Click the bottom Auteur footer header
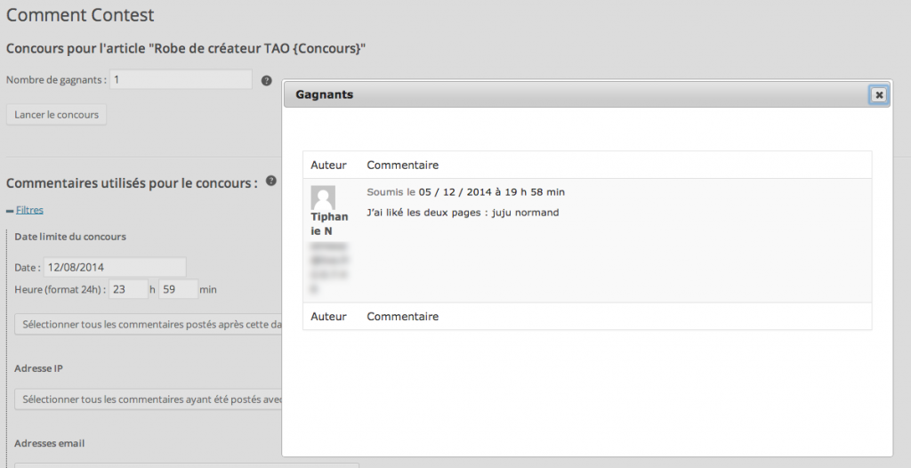 click(328, 317)
